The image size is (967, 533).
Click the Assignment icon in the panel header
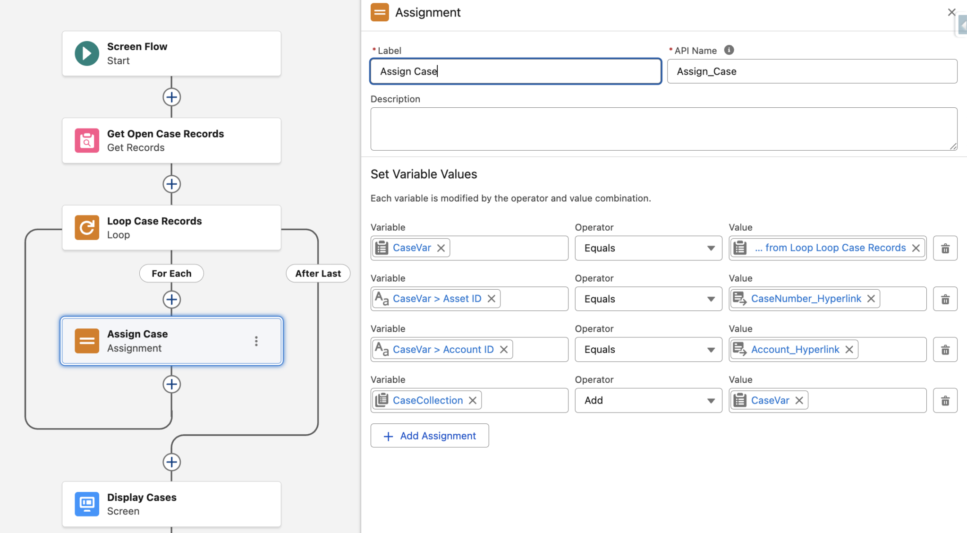[x=380, y=12]
